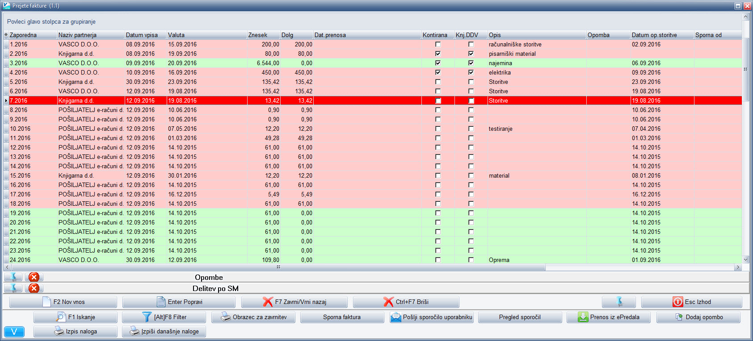Close the Delitev po SM panel with red X
Viewport: 753px width, 341px height.
(34, 288)
